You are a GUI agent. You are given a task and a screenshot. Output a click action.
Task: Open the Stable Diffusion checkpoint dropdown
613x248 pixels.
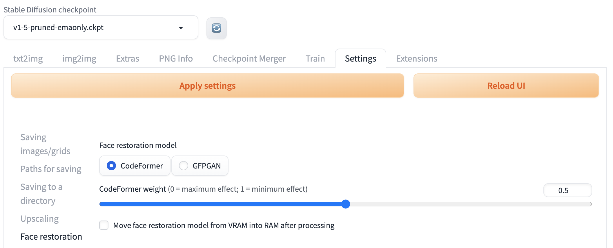pos(101,27)
